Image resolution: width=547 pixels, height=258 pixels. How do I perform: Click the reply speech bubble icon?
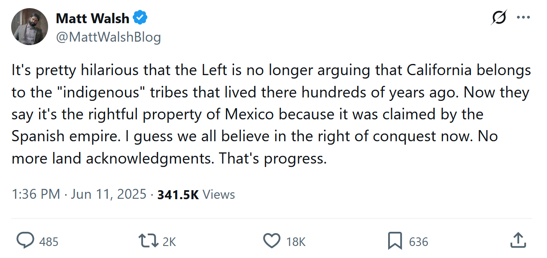pos(25,241)
